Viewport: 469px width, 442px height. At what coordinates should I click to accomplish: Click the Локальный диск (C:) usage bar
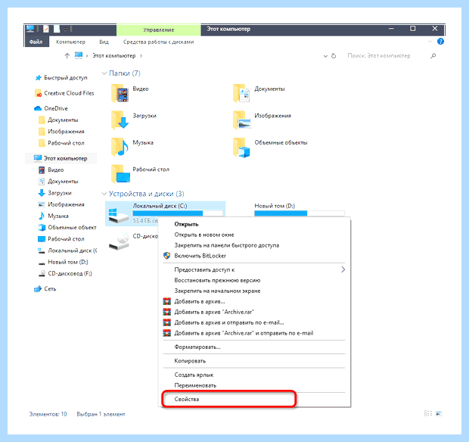coord(178,213)
